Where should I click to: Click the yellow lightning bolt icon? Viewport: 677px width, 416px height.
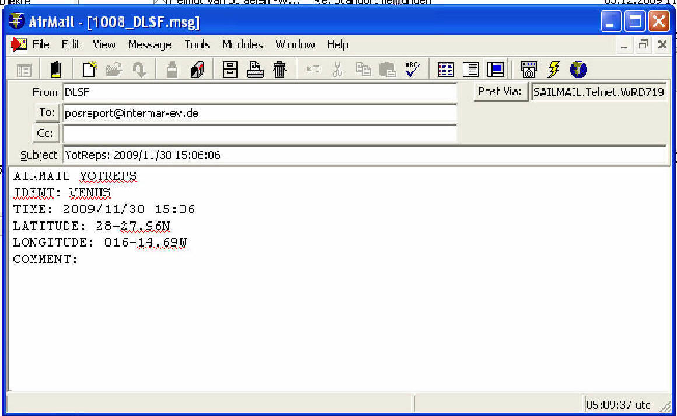(x=553, y=69)
